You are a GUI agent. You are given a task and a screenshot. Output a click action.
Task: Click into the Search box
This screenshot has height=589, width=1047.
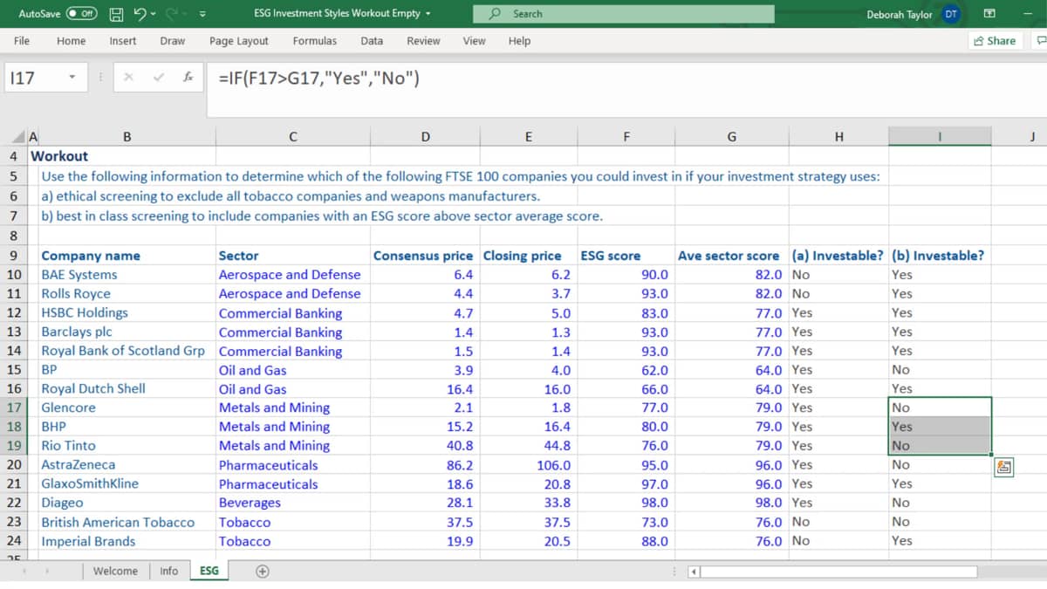pos(623,14)
